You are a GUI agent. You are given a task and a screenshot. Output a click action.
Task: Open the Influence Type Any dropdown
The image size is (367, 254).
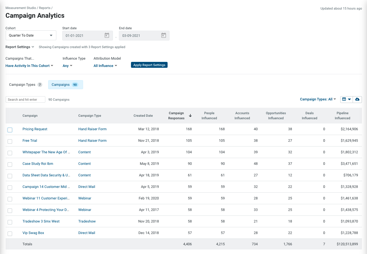point(68,66)
